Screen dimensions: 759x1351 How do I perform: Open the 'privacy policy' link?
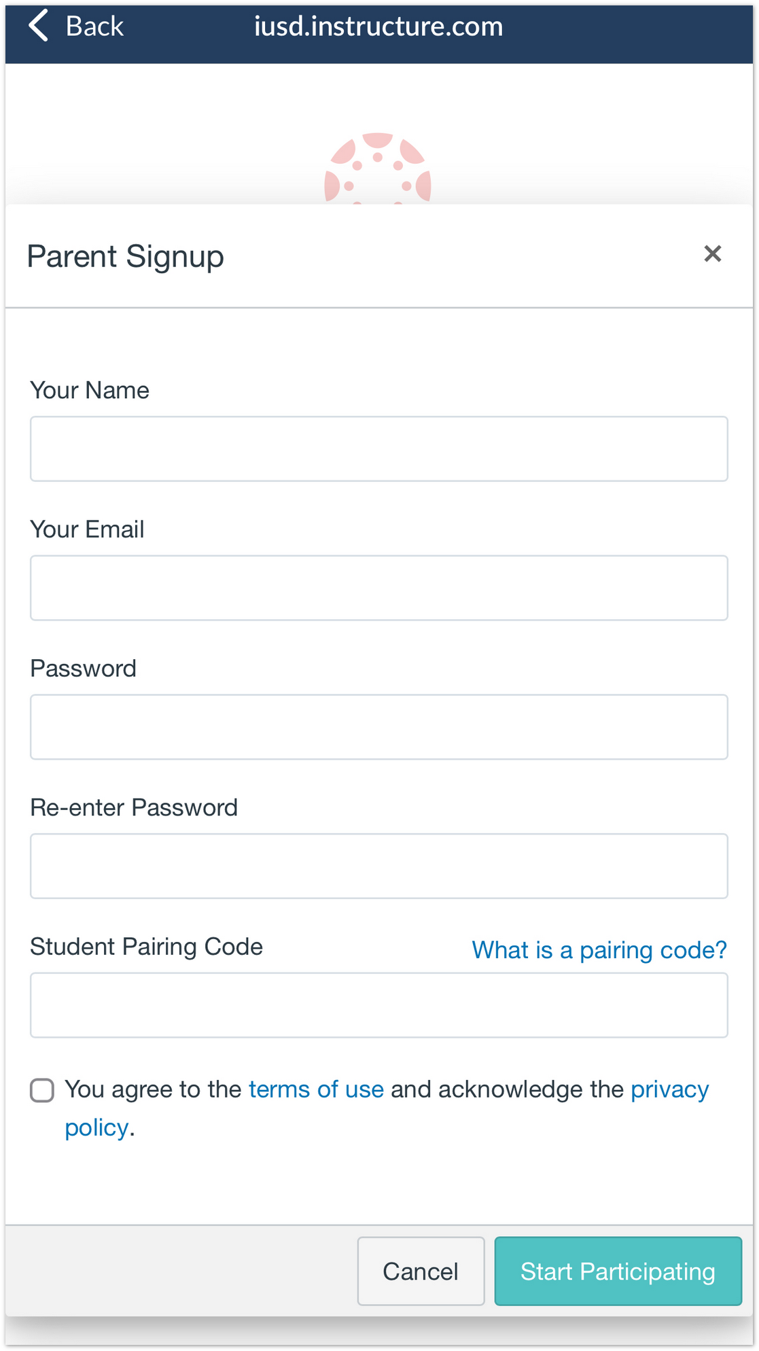(669, 1089)
